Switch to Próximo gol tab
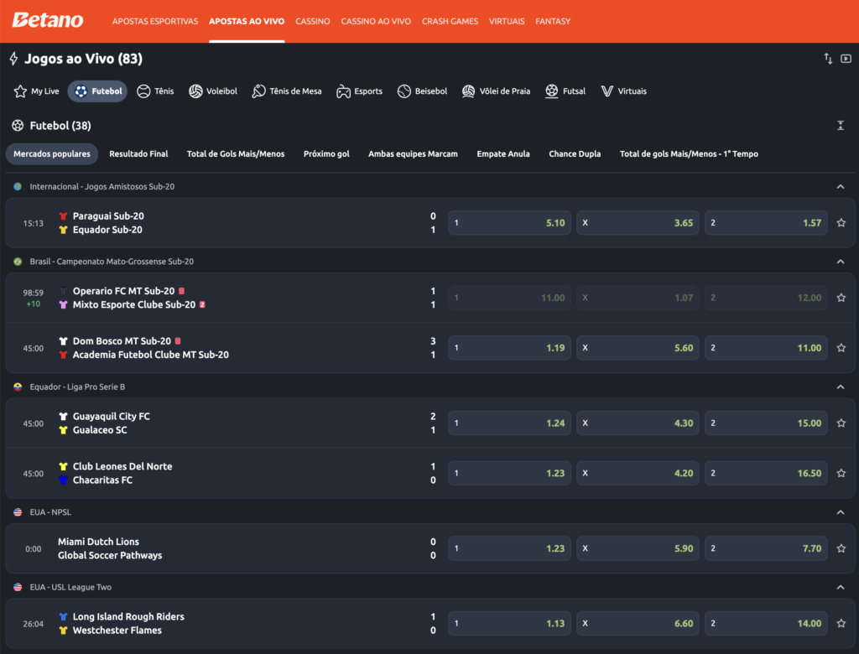This screenshot has width=859, height=654. pos(326,154)
